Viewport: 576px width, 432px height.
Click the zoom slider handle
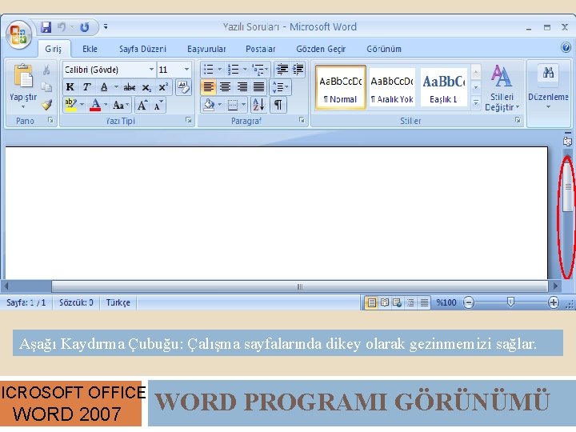pyautogui.click(x=510, y=302)
